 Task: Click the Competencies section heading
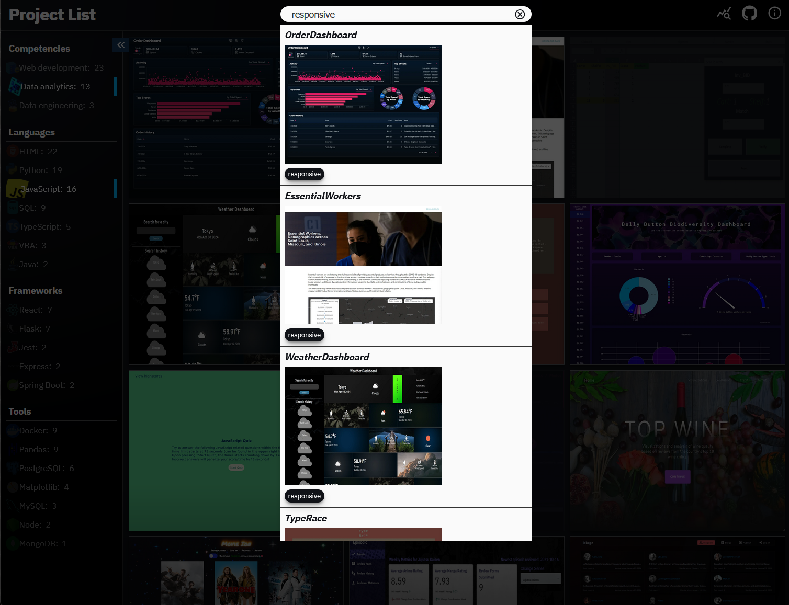point(39,49)
